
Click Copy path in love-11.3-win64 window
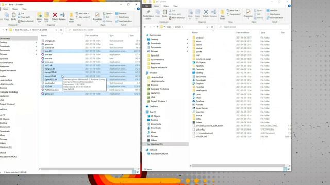pos(24,17)
